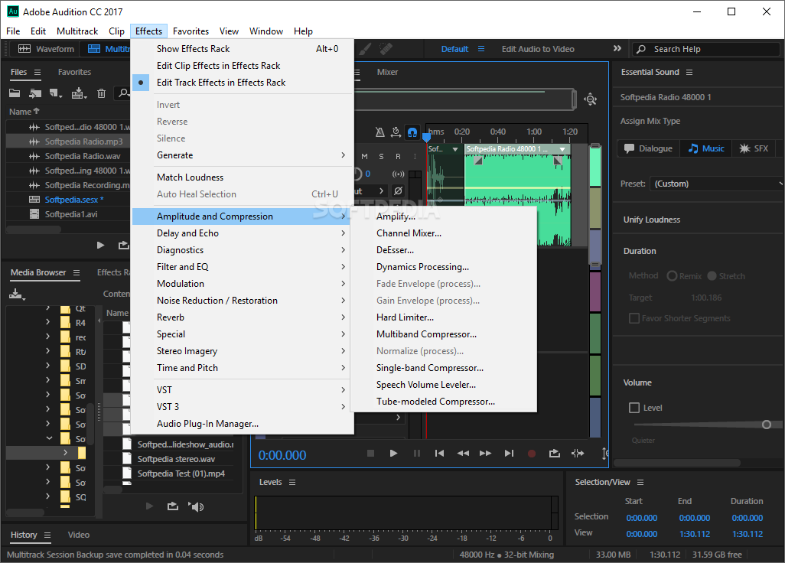Open the Files panel menu
The image size is (785, 563).
[37, 72]
